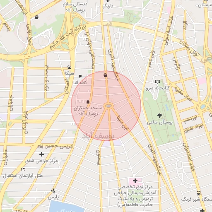Click the بیستون street label

point(98,157)
